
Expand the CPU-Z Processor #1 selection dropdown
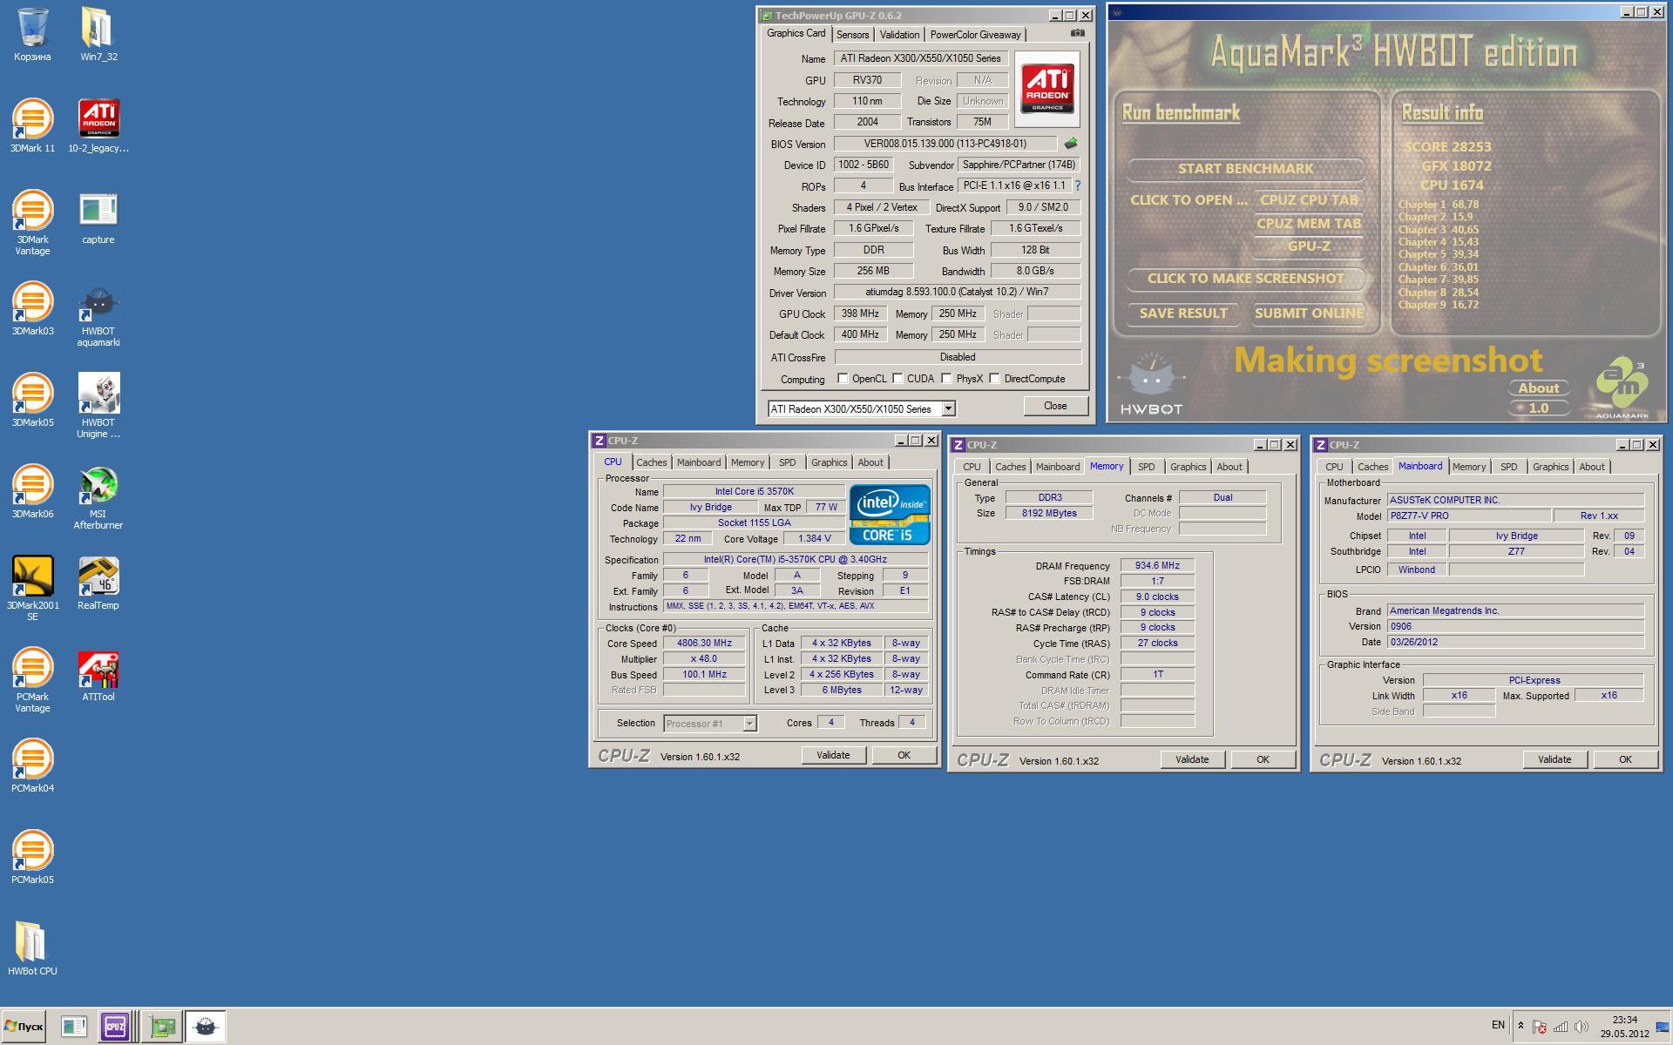click(x=748, y=724)
